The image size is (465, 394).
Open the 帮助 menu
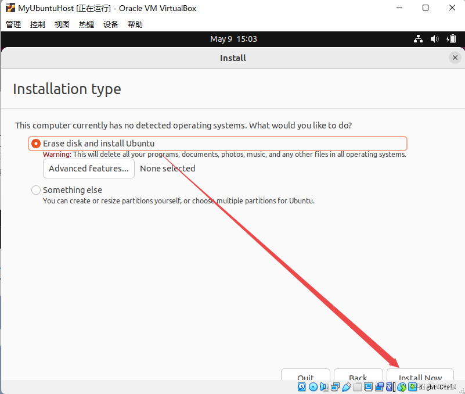pyautogui.click(x=135, y=24)
